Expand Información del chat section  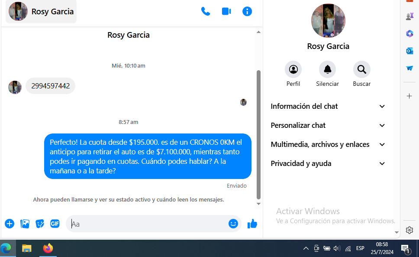pos(328,106)
